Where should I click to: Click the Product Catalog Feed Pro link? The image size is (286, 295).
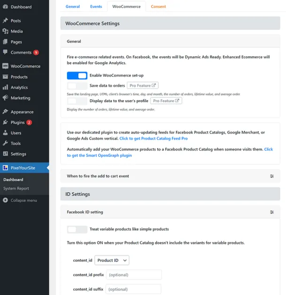[x=153, y=139]
